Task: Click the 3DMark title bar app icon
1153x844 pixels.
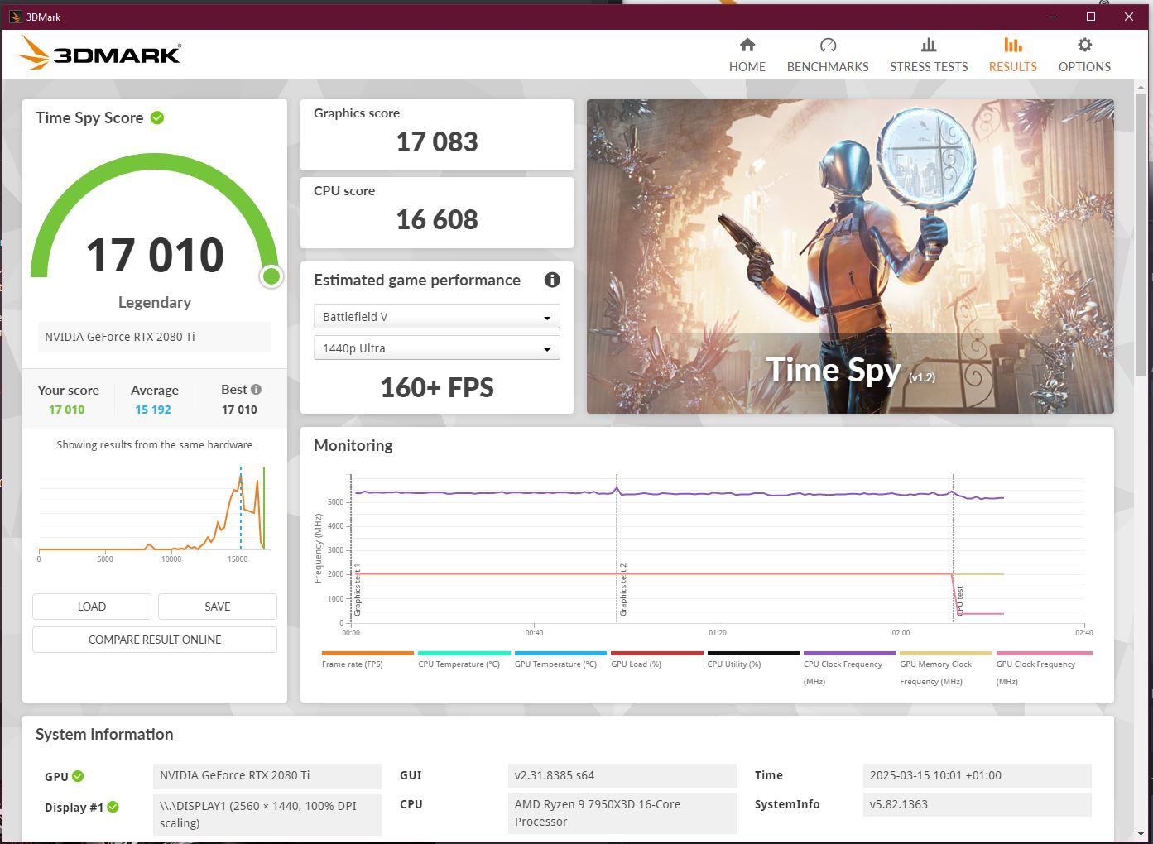Action: pos(15,17)
